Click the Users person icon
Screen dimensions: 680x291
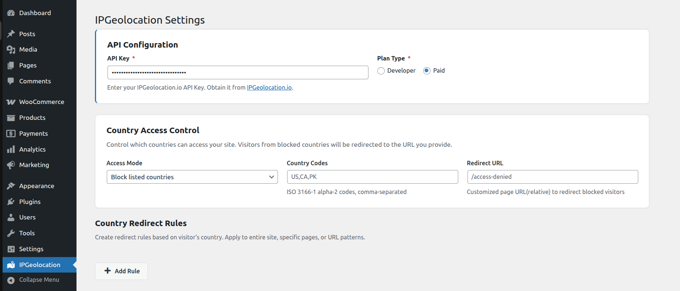tap(11, 217)
